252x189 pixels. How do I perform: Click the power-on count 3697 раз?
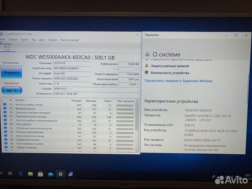tap(129, 79)
